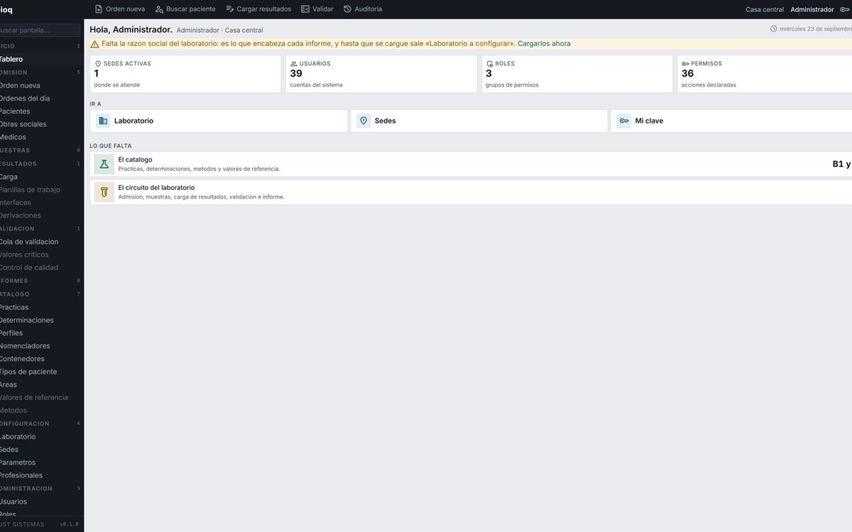Open El catalogo pending item
The height and width of the screenshot is (532, 852).
click(x=471, y=164)
